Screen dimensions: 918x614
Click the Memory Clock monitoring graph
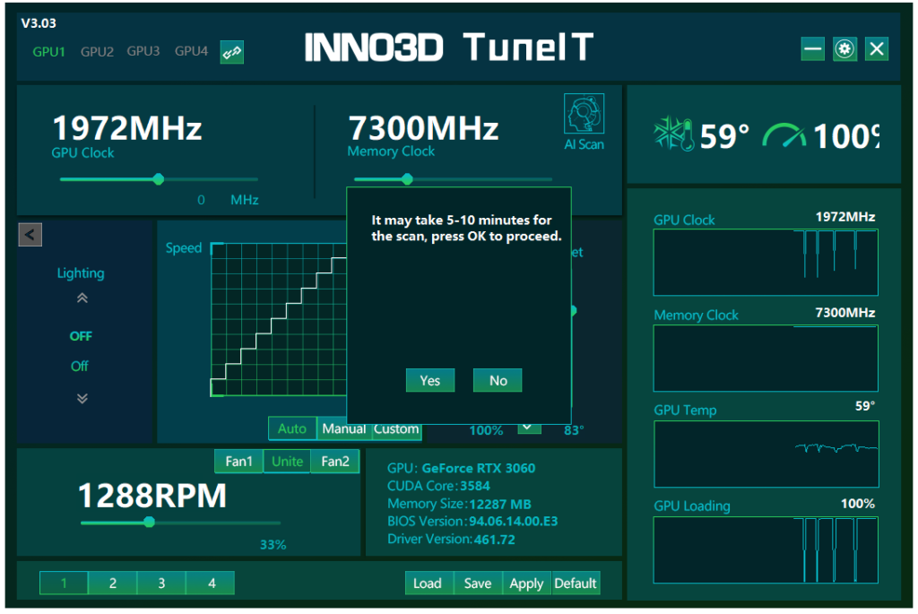pos(766,359)
